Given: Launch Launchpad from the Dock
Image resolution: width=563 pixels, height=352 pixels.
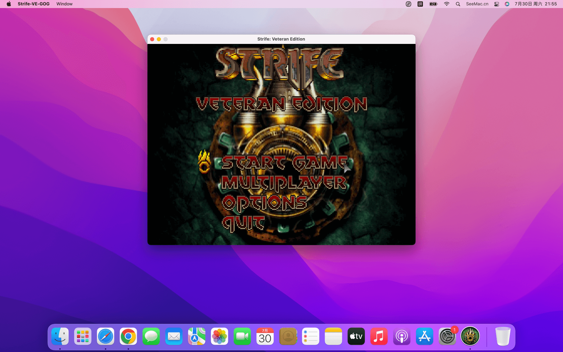Looking at the screenshot, I should click(x=83, y=336).
